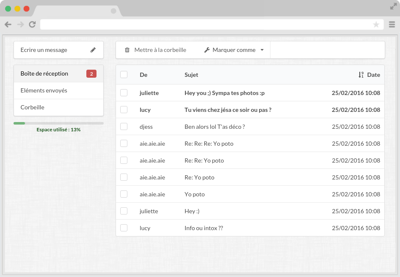Click the pencil icon beside Ecrire un message
The height and width of the screenshot is (277, 400).
click(x=93, y=50)
